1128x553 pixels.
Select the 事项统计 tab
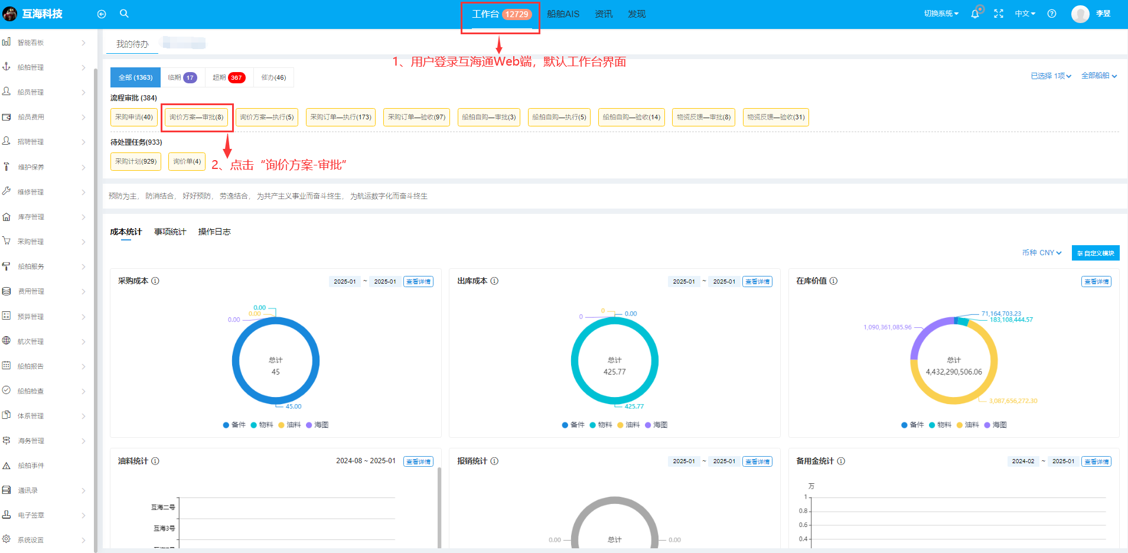tap(170, 232)
